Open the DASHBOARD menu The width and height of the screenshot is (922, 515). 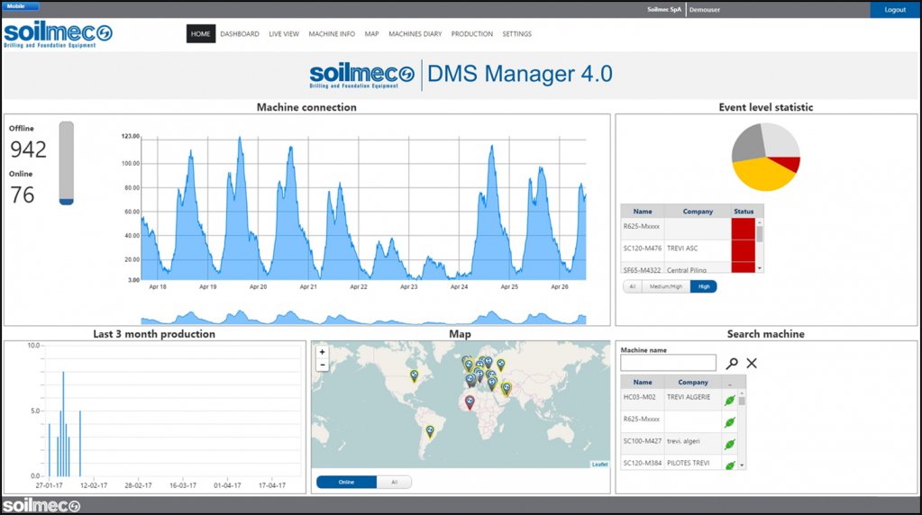pos(240,34)
